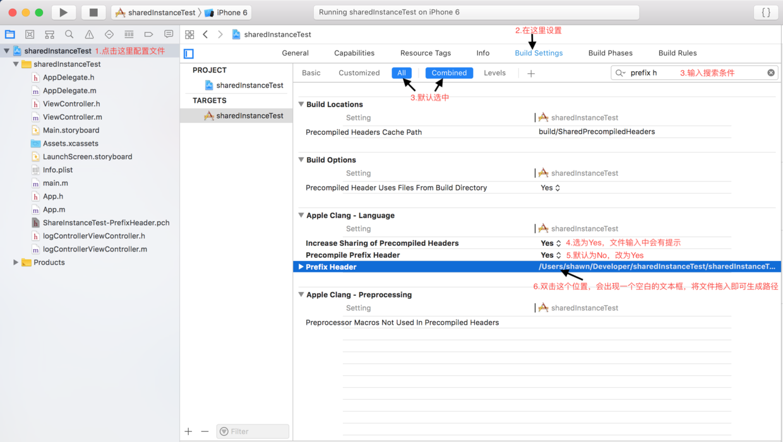783x442 pixels.
Task: Open the Find navigator magnifier icon
Action: pos(69,34)
